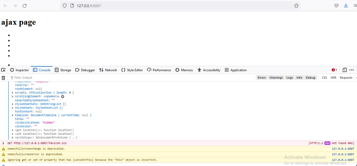
Task: Bookmark this page with the star icon
Action: point(296,6)
